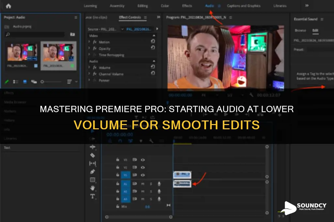
Task: Toggle project writable green pencil icon
Action: (x=7, y=82)
